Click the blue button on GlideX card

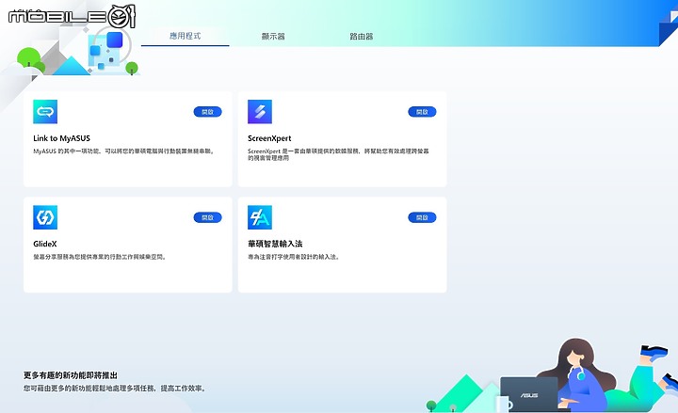pyautogui.click(x=207, y=217)
